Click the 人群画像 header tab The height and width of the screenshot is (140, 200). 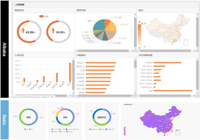coord(19,5)
